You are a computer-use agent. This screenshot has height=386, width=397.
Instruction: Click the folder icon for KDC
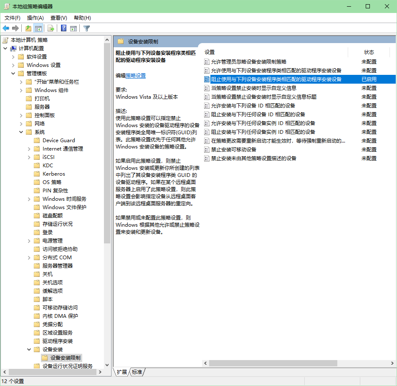pyautogui.click(x=37, y=166)
